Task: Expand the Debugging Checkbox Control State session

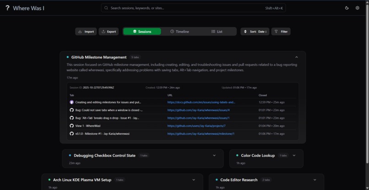Action: coord(214,155)
